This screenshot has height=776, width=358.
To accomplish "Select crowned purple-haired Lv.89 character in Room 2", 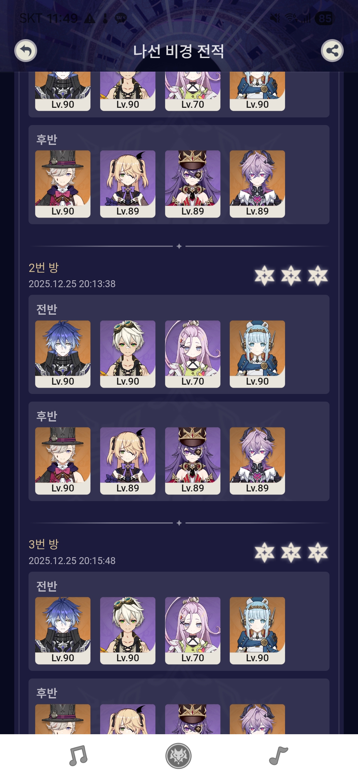I will coord(193,461).
